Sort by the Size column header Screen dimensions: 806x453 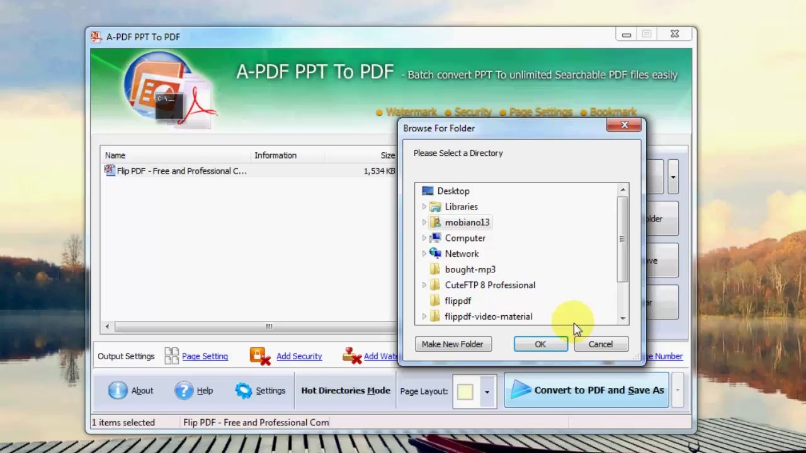pyautogui.click(x=388, y=155)
